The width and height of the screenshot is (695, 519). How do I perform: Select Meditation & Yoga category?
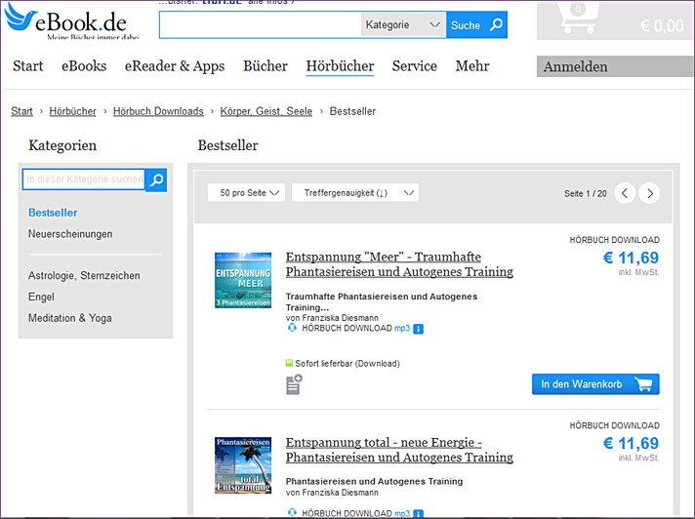(x=69, y=318)
